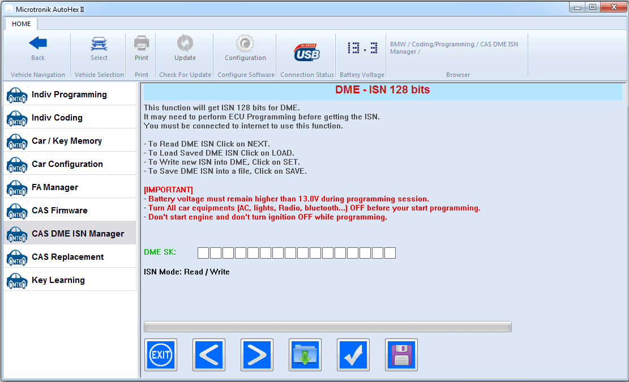Click LOAD folder icon for saved ISN
This screenshot has height=382, width=629.
(x=305, y=355)
